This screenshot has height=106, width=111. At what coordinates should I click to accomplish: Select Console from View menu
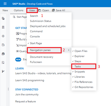coord(49,36)
